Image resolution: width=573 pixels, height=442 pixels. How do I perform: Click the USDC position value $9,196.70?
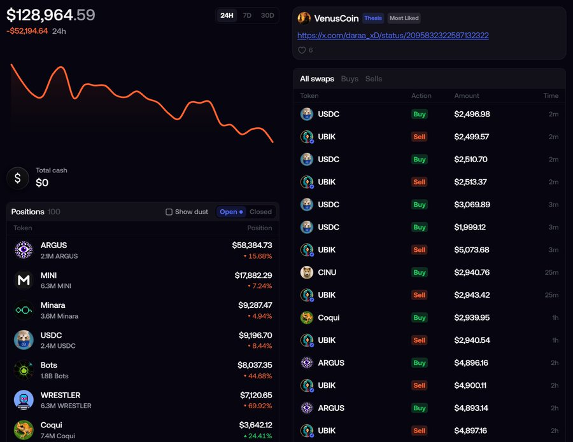[x=255, y=335]
